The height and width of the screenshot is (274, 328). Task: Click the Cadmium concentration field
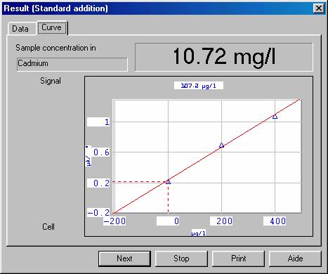coord(72,64)
